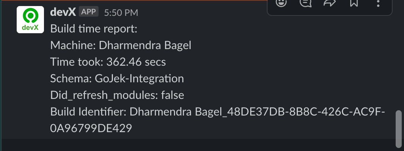Reply in thread to the devX message
The image size is (404, 151).
point(305,3)
